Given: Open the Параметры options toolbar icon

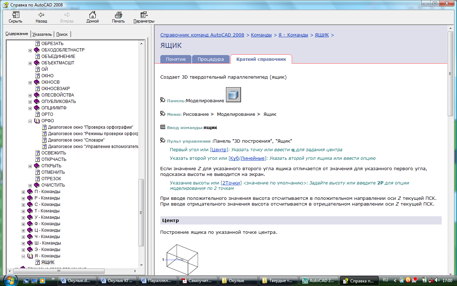Looking at the screenshot, I should pos(144,15).
